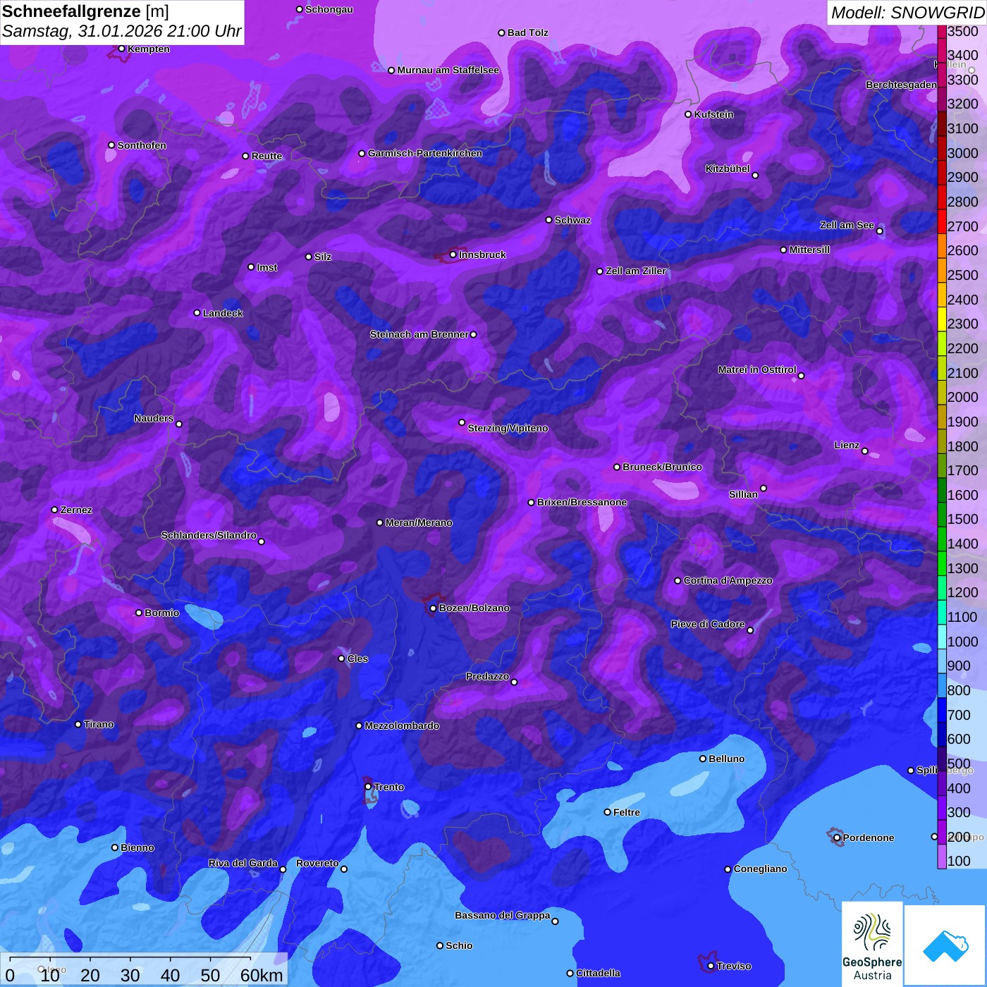Viewport: 987px width, 987px height.
Task: Click the Schlanders/Silandro label
Action: point(209,535)
